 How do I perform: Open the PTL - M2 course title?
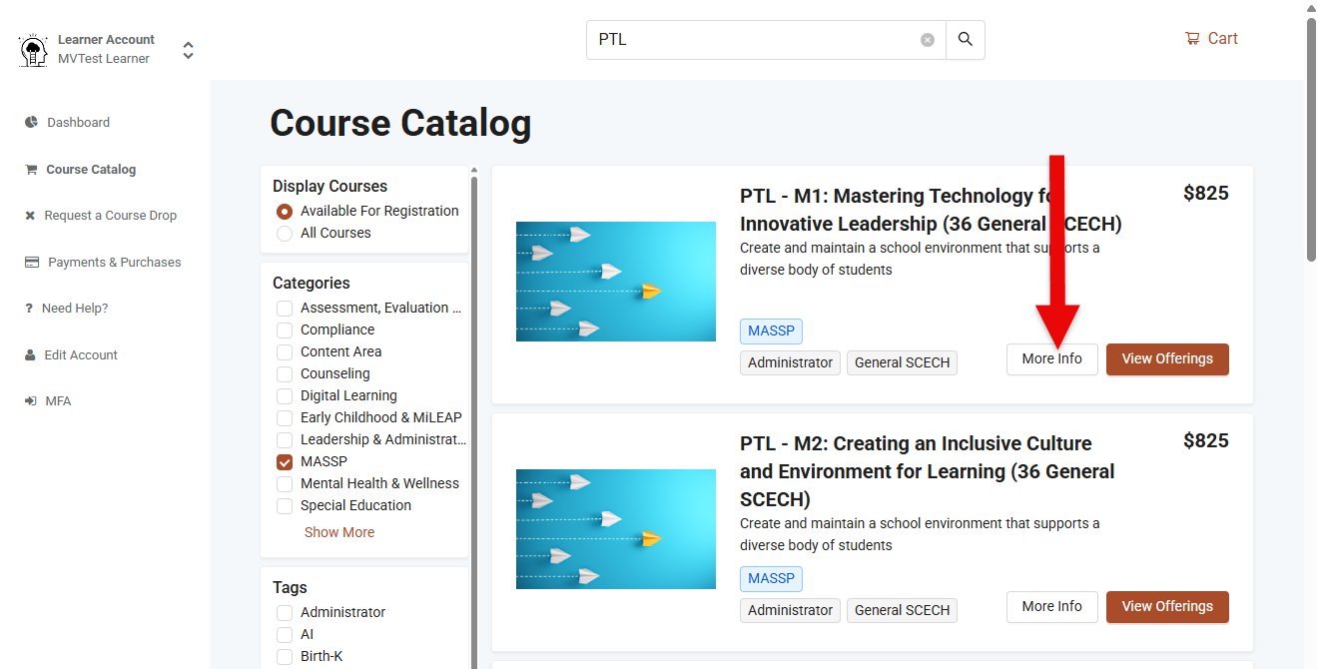pyautogui.click(x=928, y=471)
